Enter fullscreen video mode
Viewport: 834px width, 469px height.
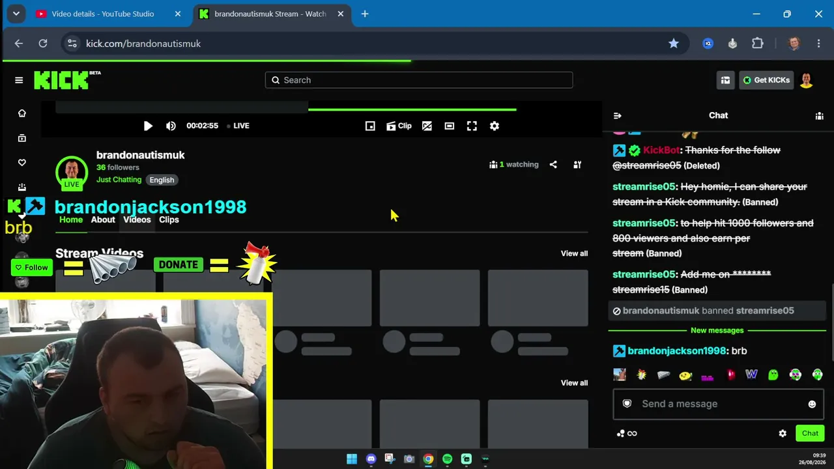[x=472, y=126]
